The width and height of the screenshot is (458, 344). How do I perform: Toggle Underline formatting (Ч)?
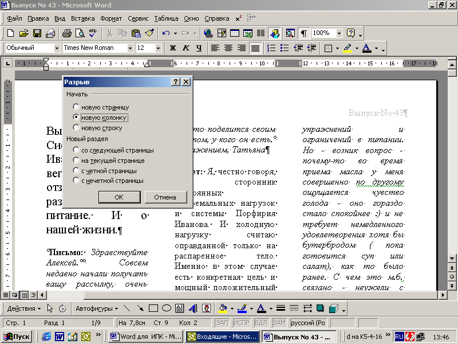pyautogui.click(x=199, y=48)
